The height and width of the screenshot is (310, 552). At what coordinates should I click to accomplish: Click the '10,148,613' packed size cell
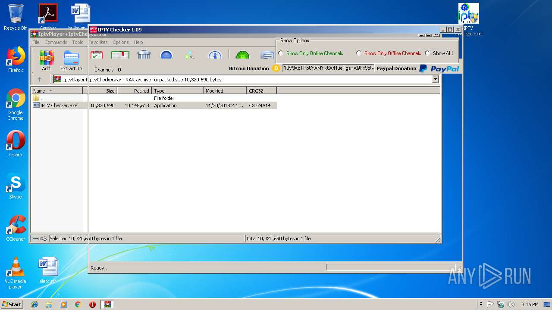tap(137, 105)
